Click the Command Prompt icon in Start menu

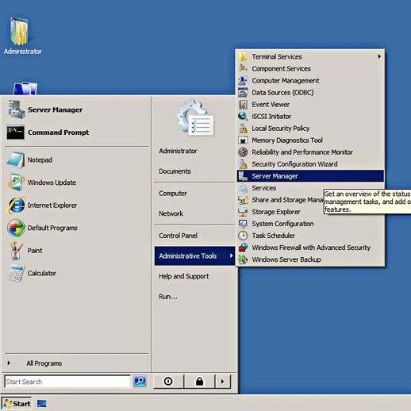point(16,132)
